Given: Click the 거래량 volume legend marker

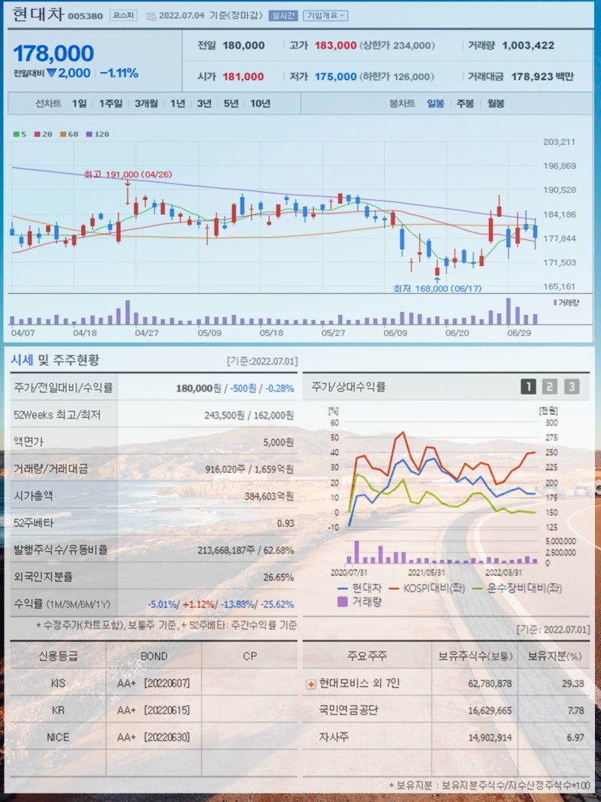Looking at the screenshot, I should pos(566,303).
